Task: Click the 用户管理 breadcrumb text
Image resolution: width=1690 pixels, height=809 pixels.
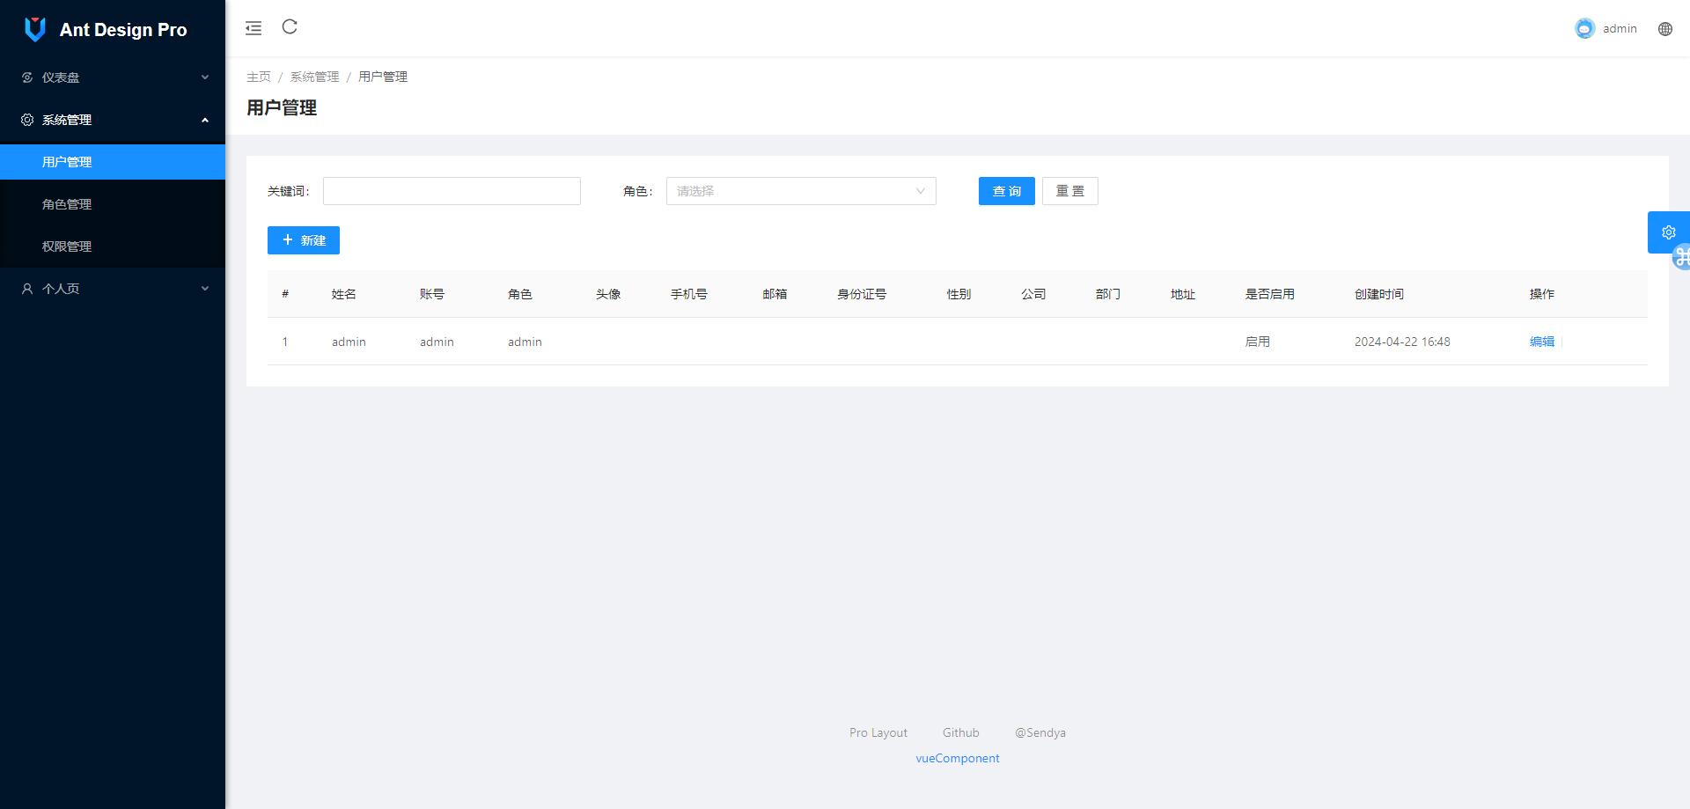Action: tap(383, 77)
